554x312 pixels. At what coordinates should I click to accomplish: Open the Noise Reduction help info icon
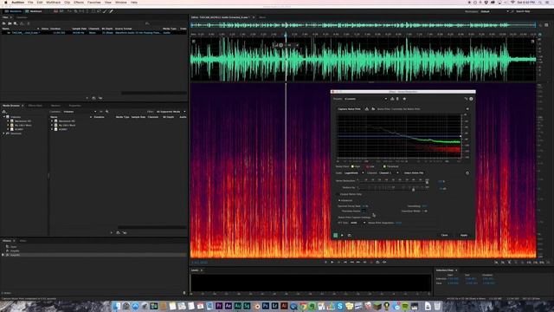(x=471, y=99)
